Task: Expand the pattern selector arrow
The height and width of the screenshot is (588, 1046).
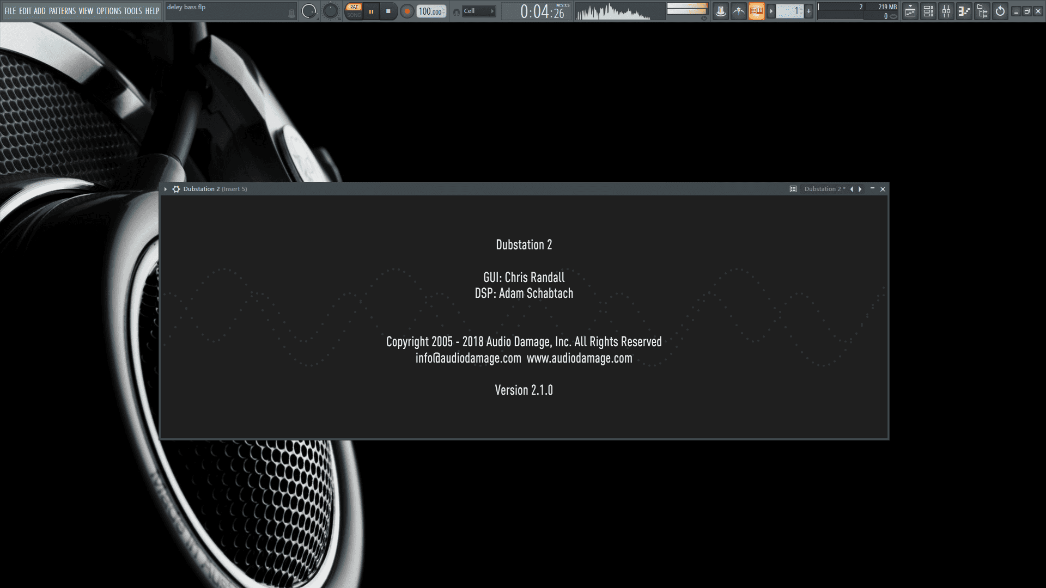Action: (x=771, y=11)
